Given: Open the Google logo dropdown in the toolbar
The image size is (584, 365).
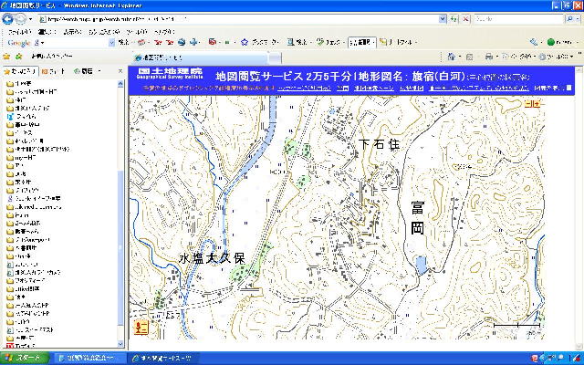Looking at the screenshot, I should [x=42, y=43].
